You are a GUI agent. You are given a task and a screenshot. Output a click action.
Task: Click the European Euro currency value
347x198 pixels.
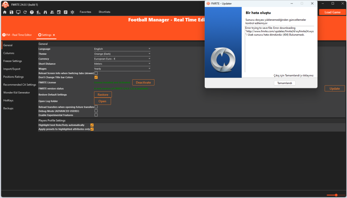[122, 59]
